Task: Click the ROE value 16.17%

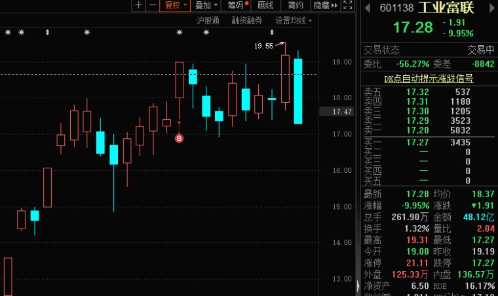Action: tap(480, 286)
